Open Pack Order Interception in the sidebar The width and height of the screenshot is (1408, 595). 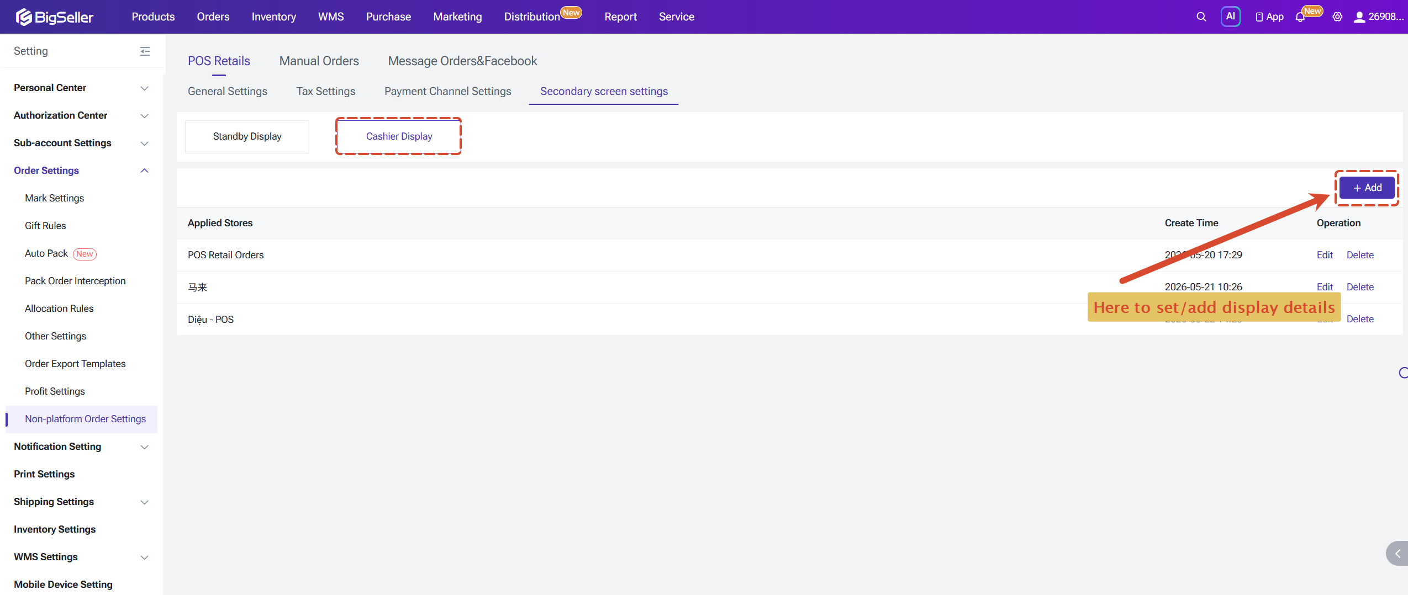[x=75, y=281]
